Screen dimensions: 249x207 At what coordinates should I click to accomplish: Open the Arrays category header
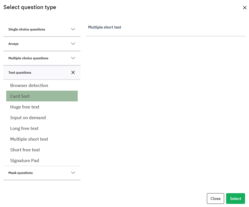(14, 44)
